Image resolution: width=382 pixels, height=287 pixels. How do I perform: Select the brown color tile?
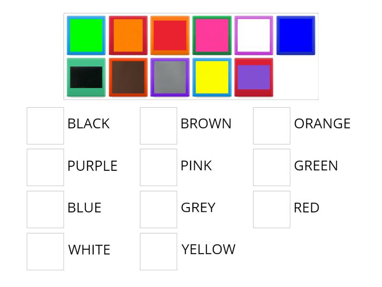click(x=127, y=77)
